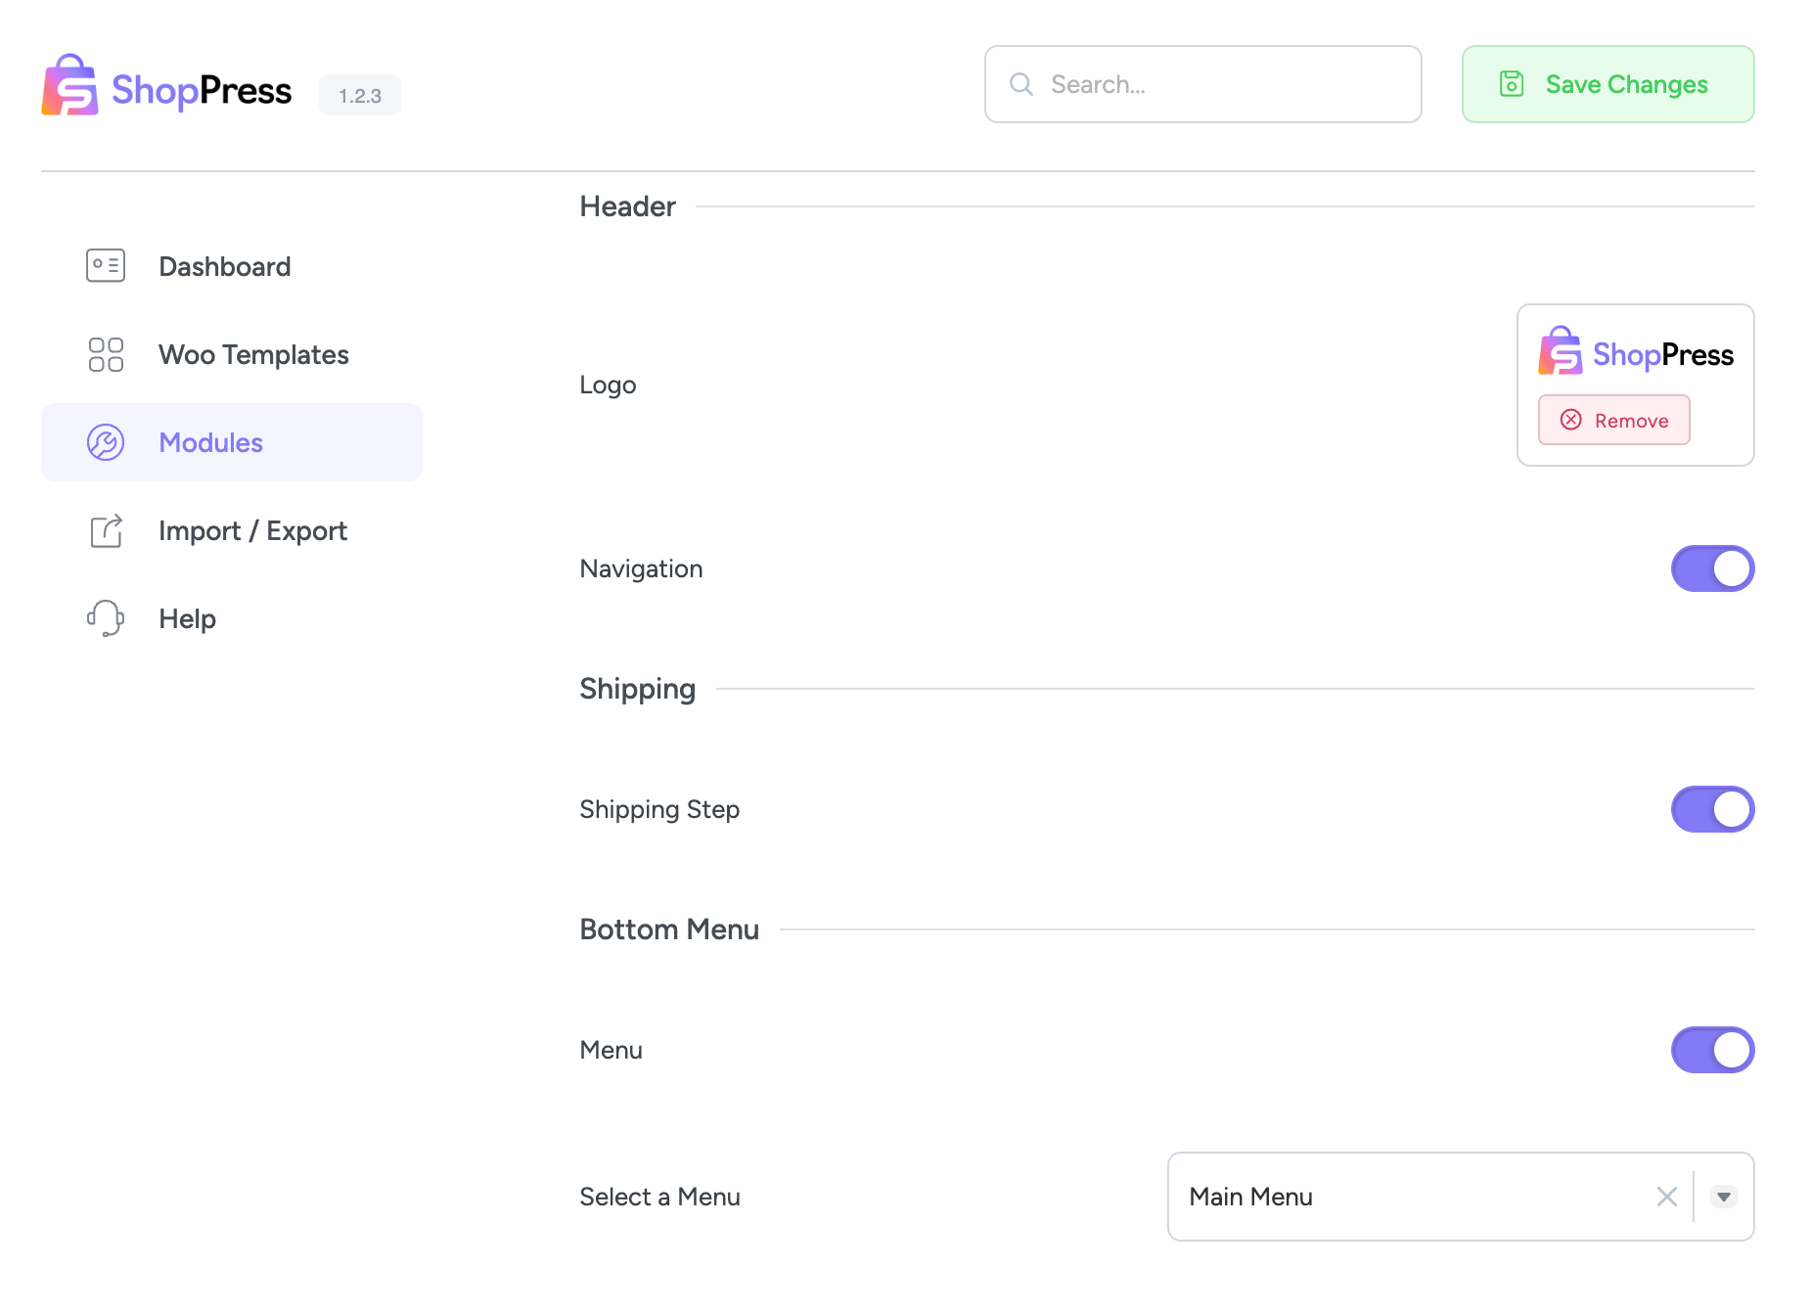This screenshot has width=1812, height=1313.
Task: Go to Import / Export page
Action: 252,530
